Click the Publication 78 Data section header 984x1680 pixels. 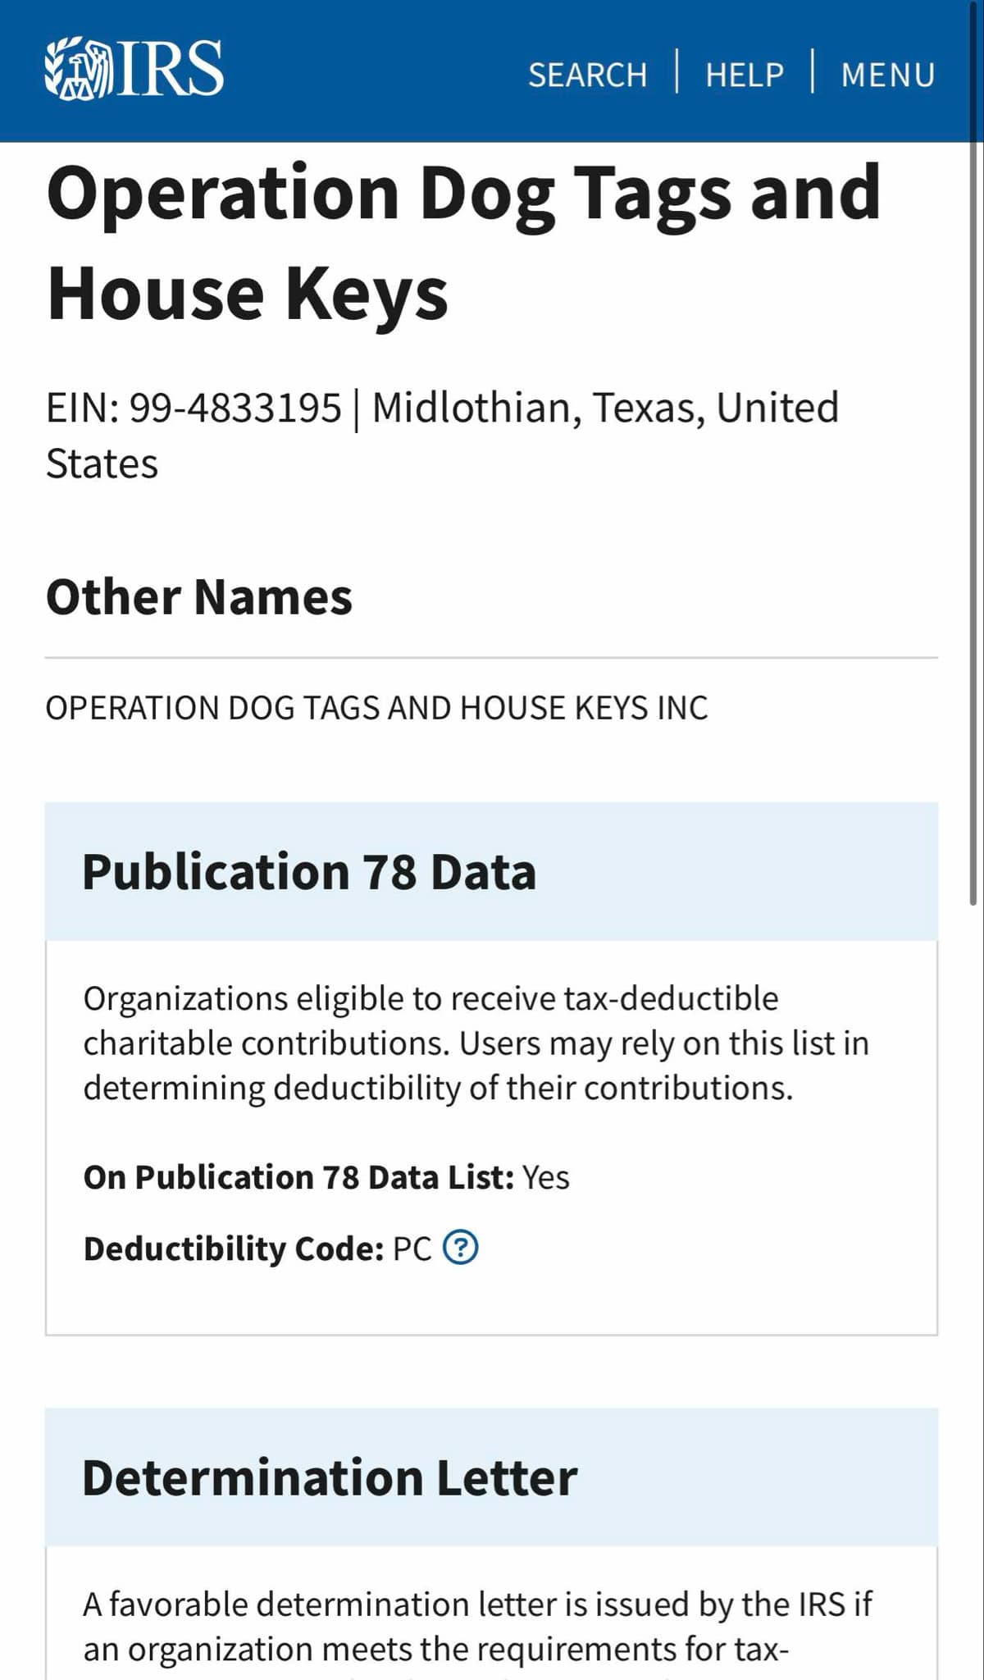(x=491, y=871)
